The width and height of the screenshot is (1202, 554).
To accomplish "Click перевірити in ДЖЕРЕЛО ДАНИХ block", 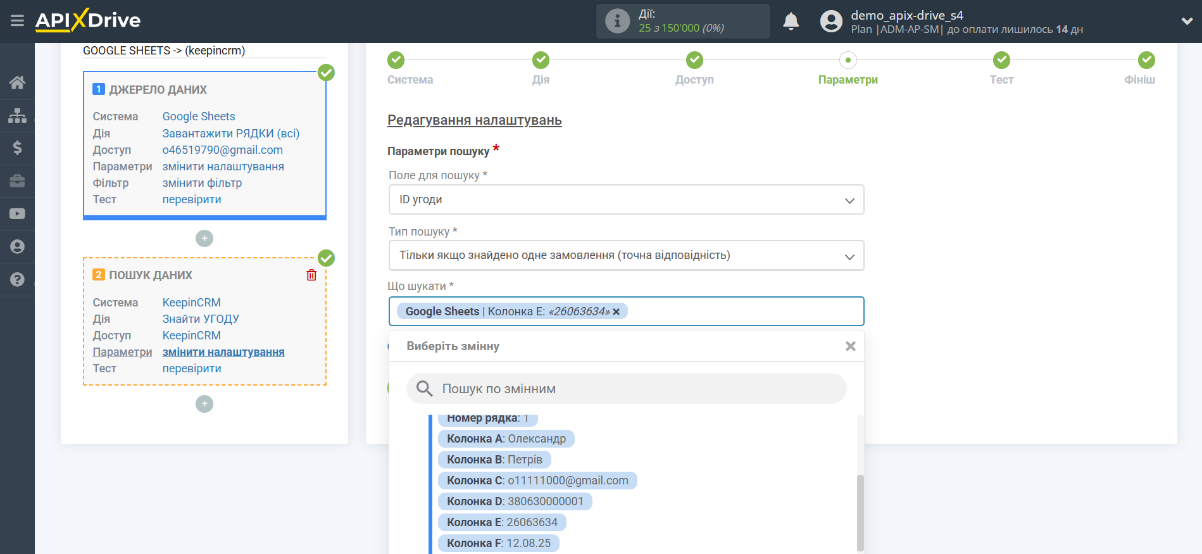I will (x=192, y=199).
